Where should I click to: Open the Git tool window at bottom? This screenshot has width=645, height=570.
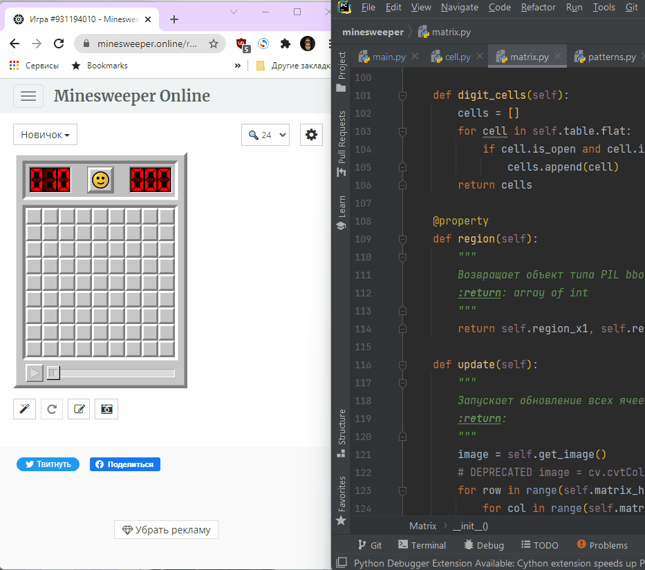point(370,545)
